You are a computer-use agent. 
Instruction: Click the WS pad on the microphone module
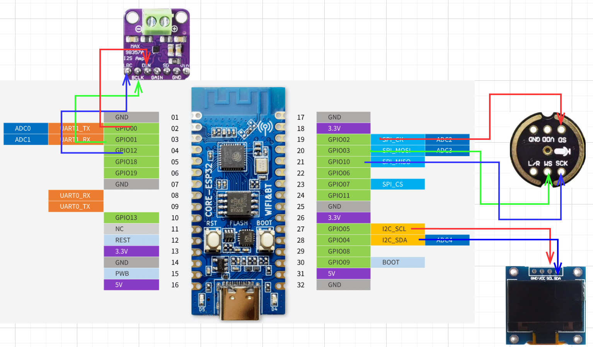pos(547,171)
